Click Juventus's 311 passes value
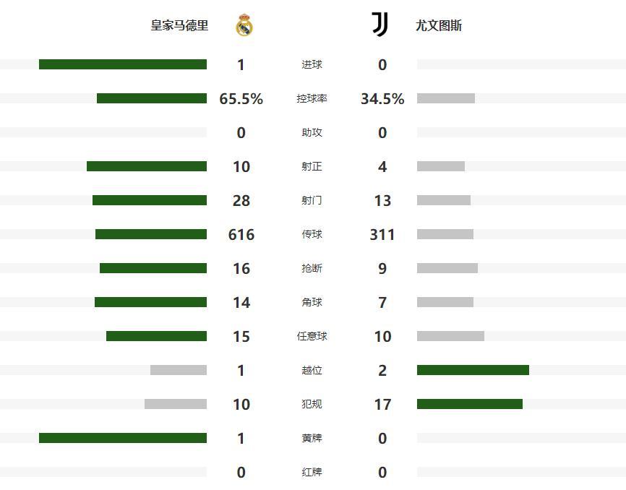The image size is (626, 490). 382,235
